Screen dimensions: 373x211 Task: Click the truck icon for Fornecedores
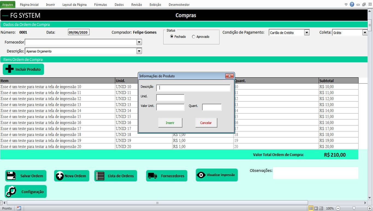coord(152,176)
